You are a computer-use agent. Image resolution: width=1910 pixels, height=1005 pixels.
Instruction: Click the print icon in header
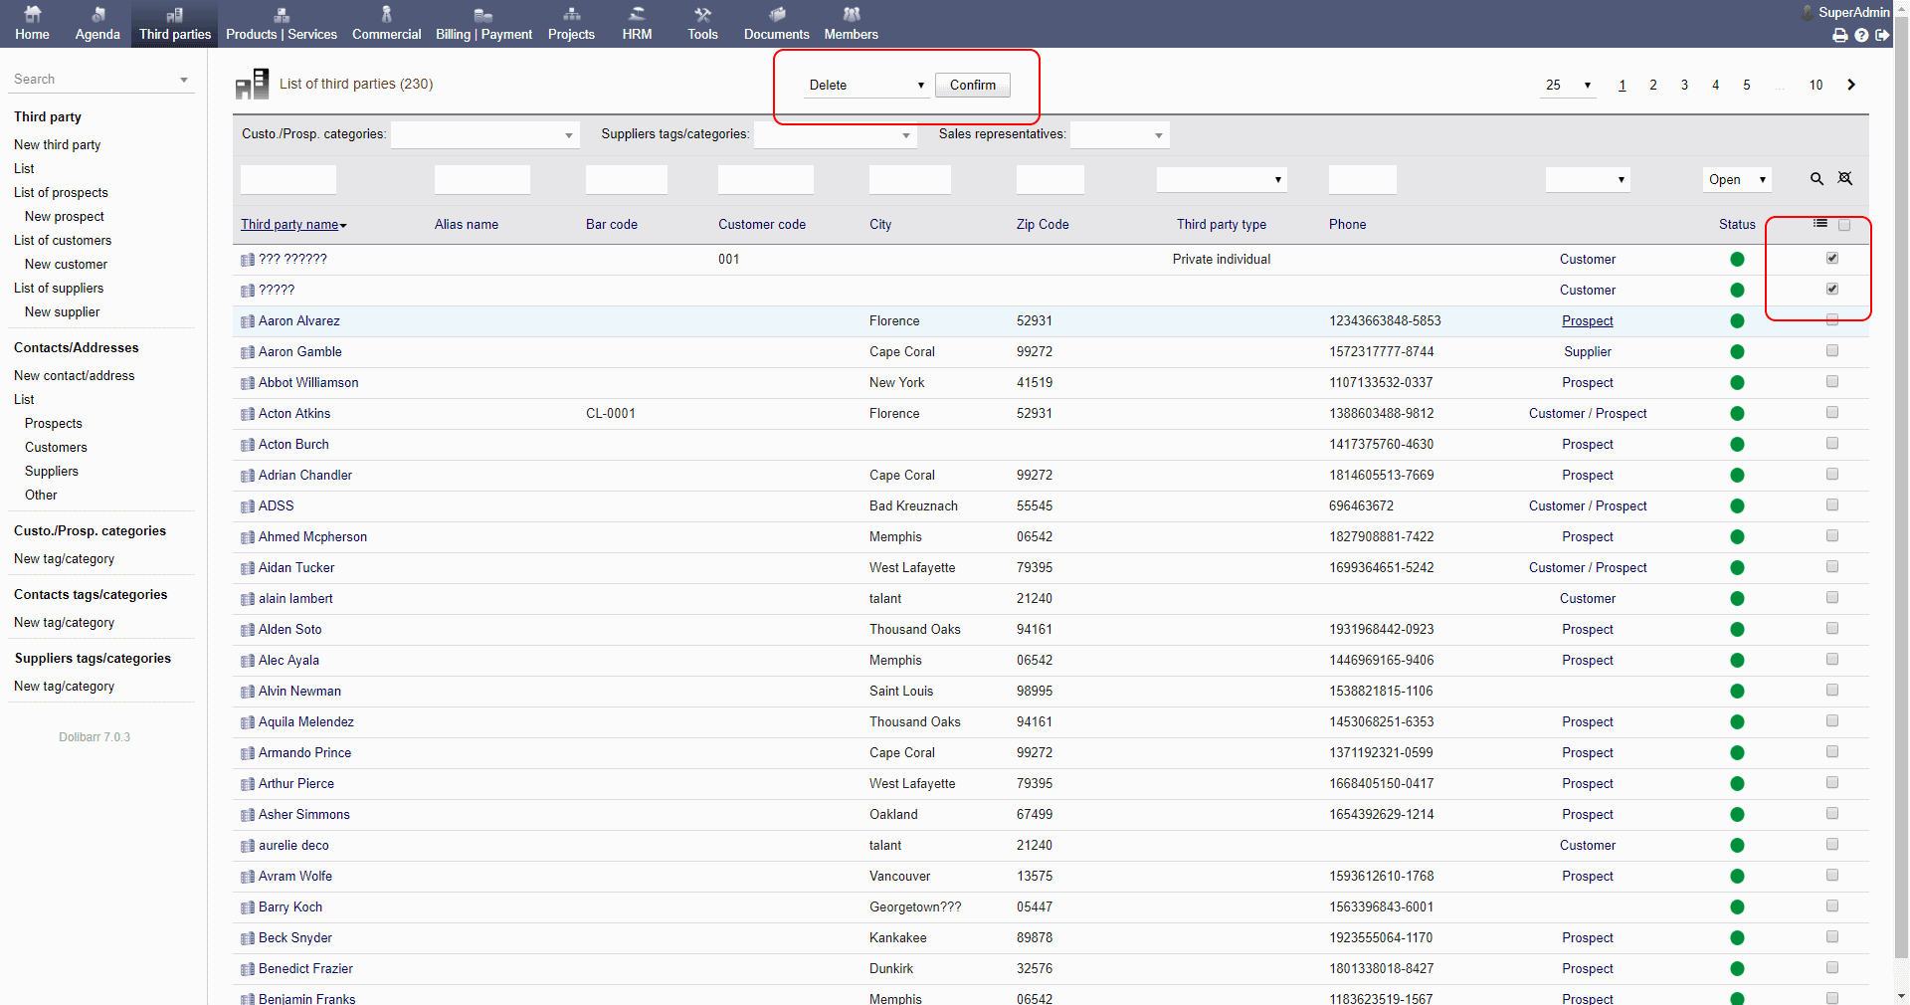[1840, 35]
